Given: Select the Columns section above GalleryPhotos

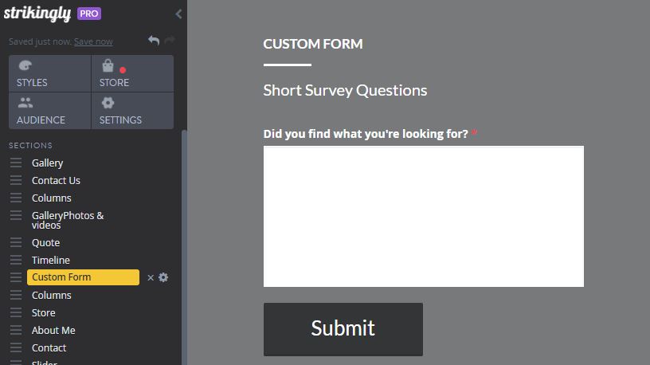Looking at the screenshot, I should coord(52,198).
